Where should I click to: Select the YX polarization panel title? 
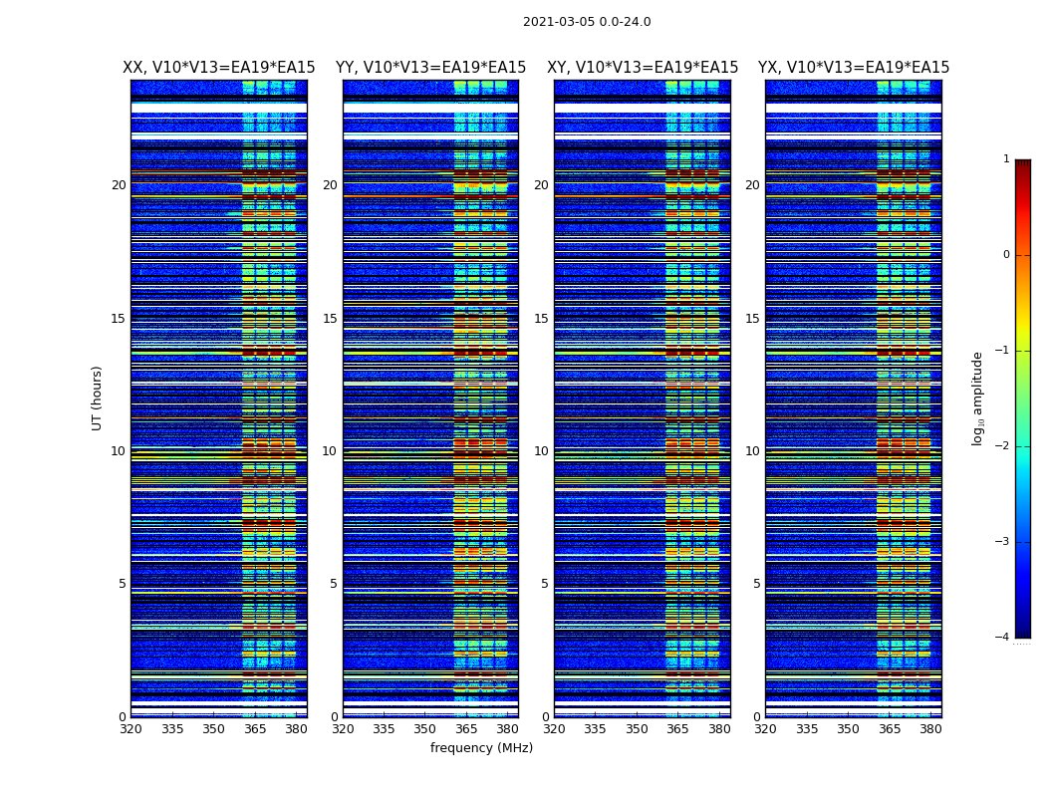pyautogui.click(x=854, y=68)
